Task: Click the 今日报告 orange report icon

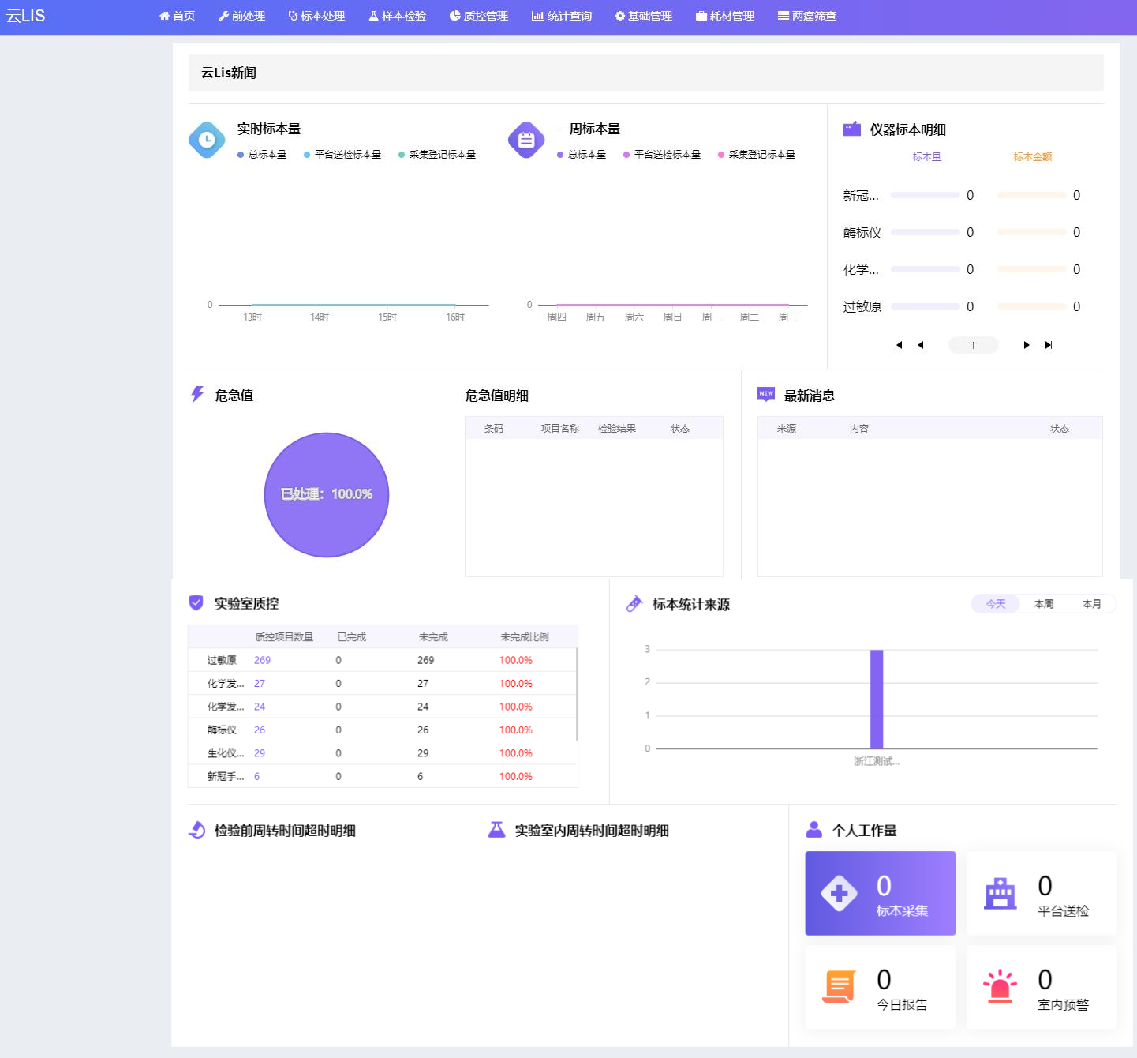Action: (839, 986)
